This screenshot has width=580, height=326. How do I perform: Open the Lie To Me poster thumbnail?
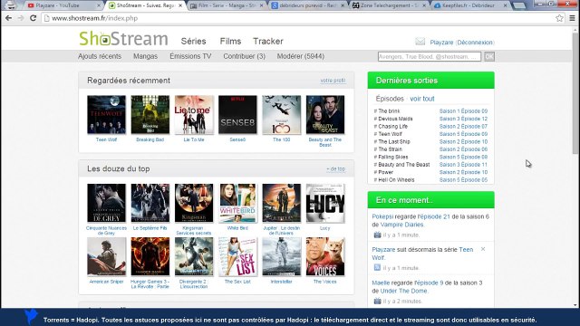pyautogui.click(x=194, y=115)
